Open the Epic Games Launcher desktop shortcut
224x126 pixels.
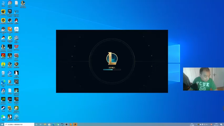(x=10, y=12)
